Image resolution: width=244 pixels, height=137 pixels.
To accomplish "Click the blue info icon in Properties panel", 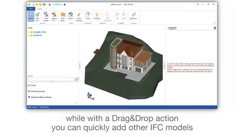I will coord(215,28).
